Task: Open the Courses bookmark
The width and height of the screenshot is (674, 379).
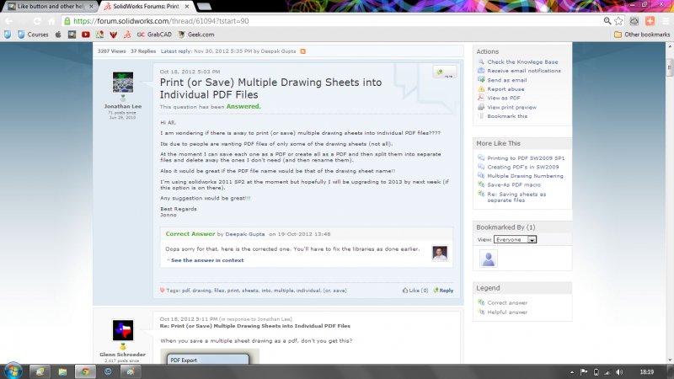Action: coord(33,35)
